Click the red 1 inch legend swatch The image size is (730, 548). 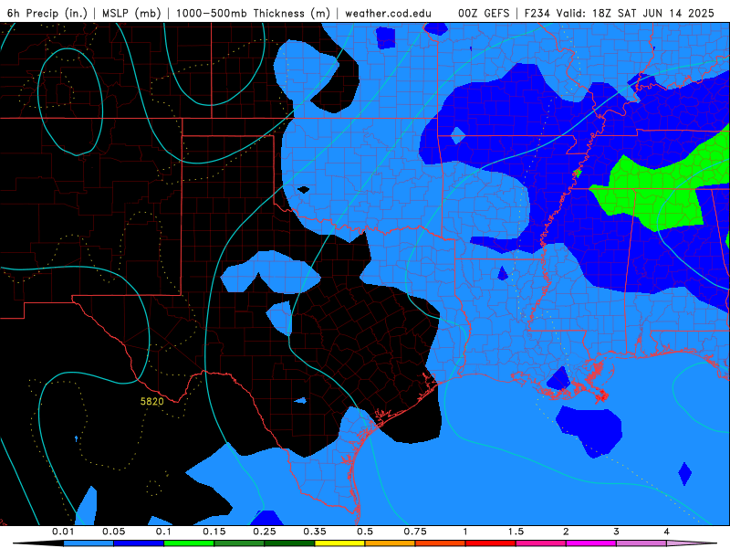coord(491,543)
